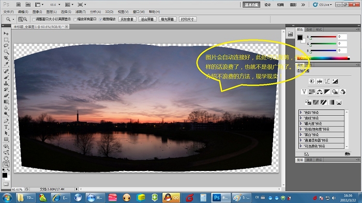Click the 适合屏幕 button
Image resolution: width=362 pixels, height=203 pixels.
pyautogui.click(x=147, y=20)
